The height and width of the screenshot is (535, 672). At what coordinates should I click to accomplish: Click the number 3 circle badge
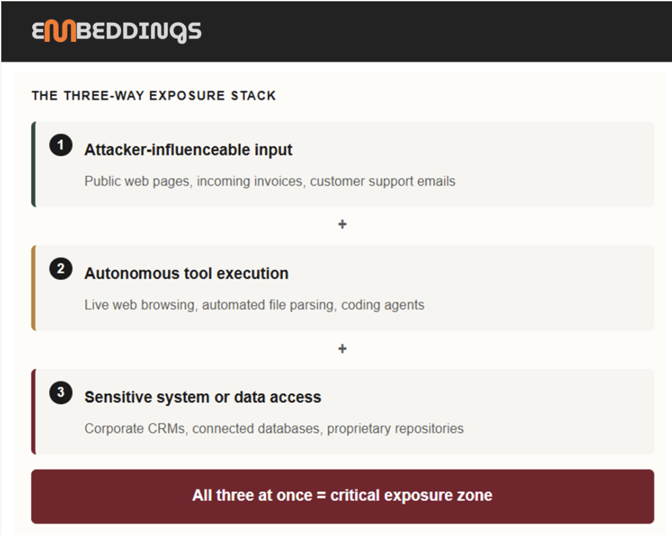click(61, 392)
